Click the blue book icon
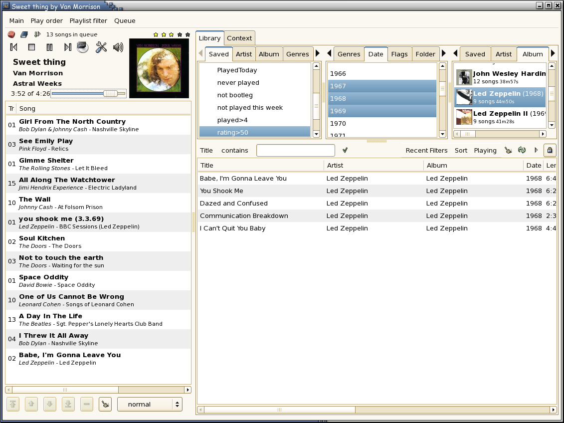This screenshot has width=564, height=423. [24, 34]
